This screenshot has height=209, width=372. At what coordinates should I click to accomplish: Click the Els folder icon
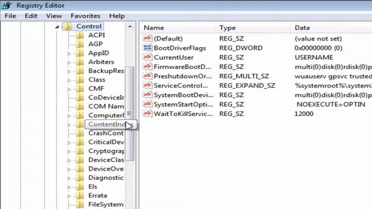(80, 186)
